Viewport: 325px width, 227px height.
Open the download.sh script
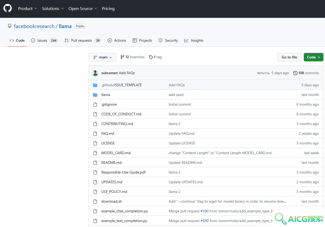coord(112,202)
